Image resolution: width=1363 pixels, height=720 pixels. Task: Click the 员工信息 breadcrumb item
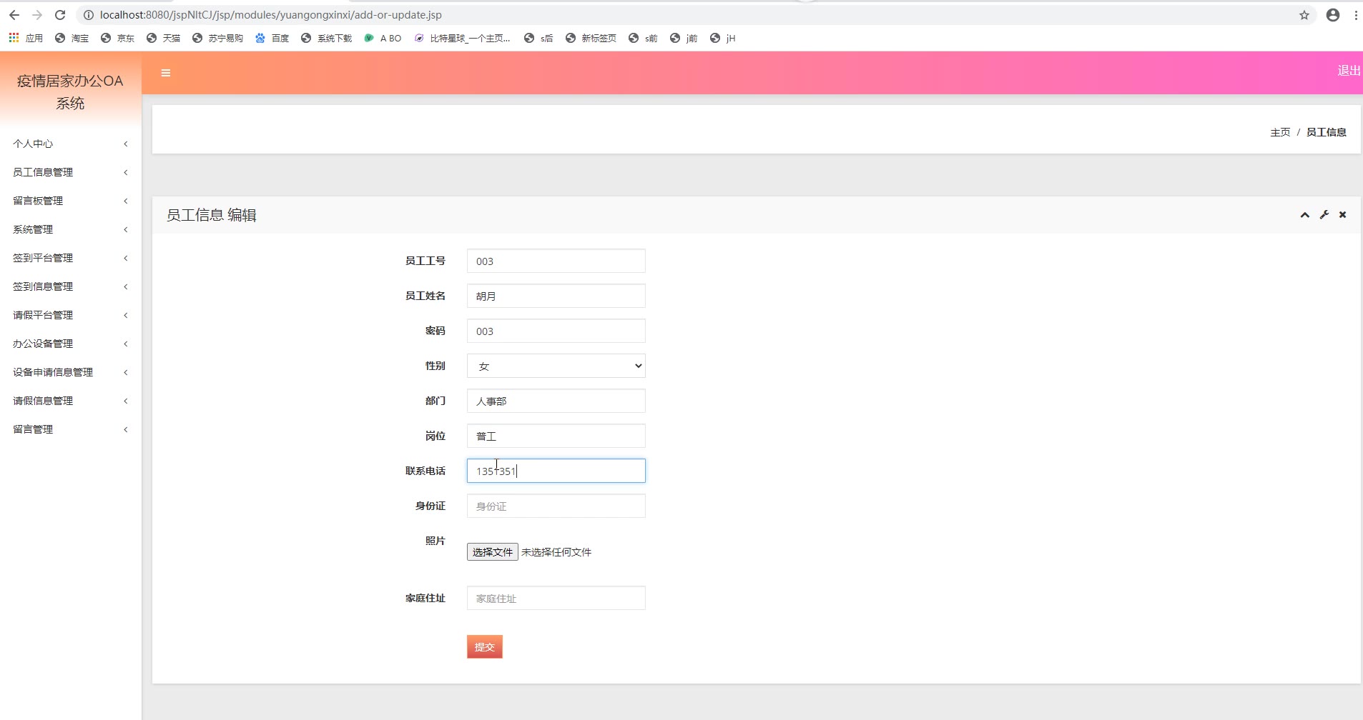(x=1327, y=132)
